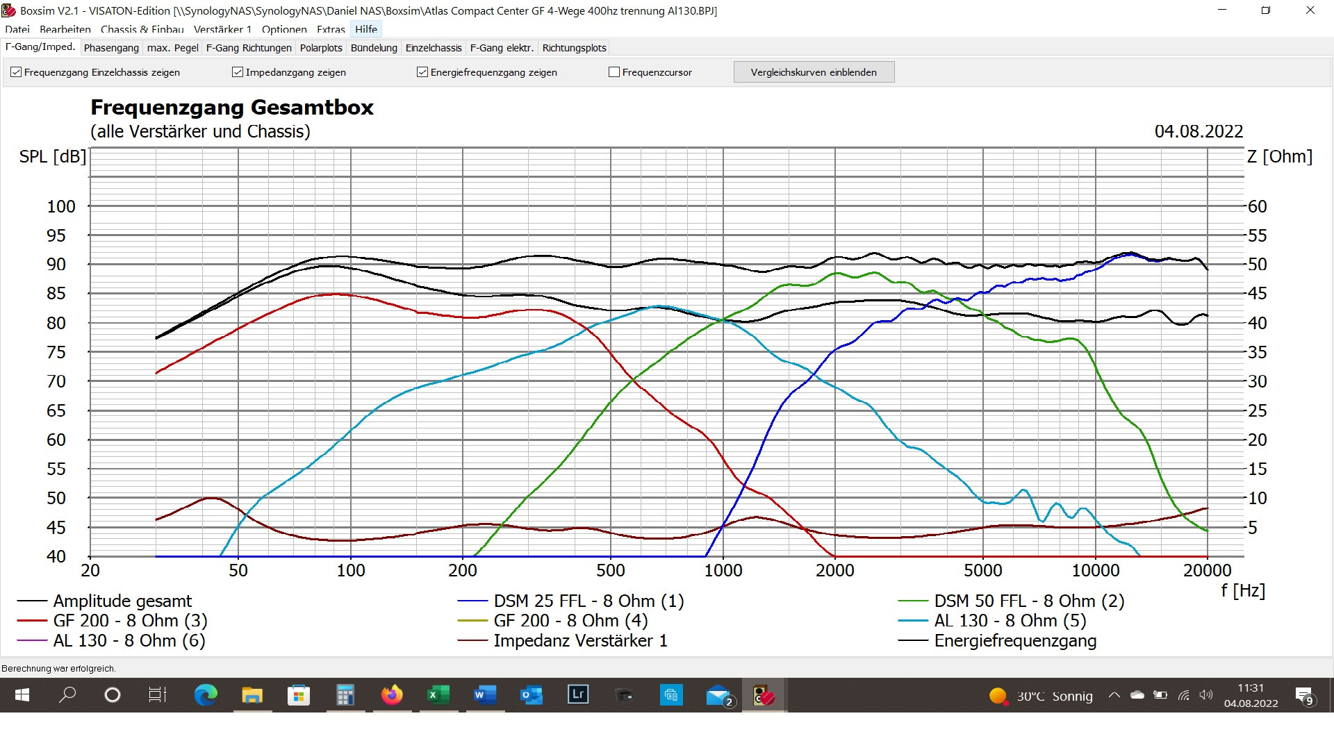Click the Boxsim taskbar icon

tap(764, 695)
